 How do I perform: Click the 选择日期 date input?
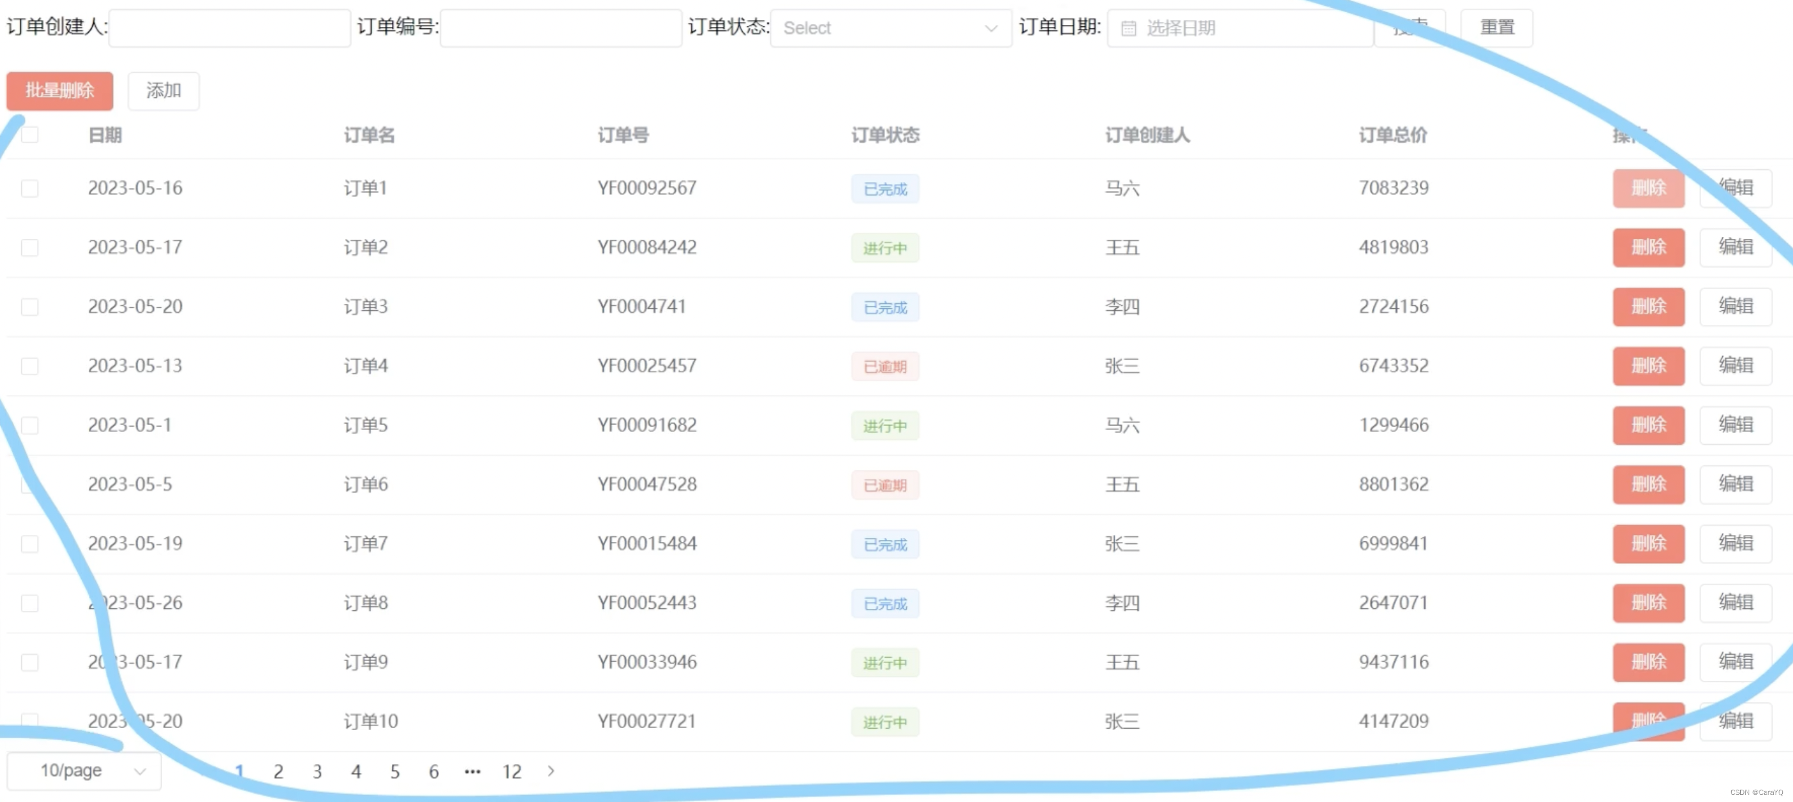pyautogui.click(x=1240, y=28)
